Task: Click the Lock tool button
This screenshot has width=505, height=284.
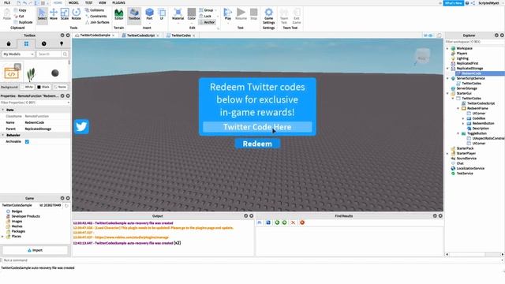Action: tap(205, 16)
